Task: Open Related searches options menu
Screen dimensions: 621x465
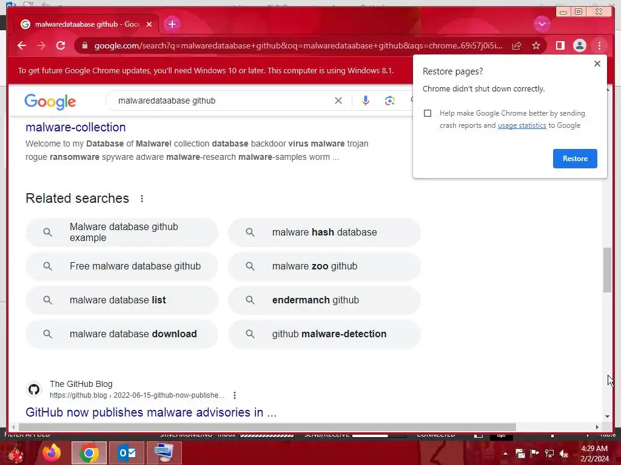Action: [142, 199]
